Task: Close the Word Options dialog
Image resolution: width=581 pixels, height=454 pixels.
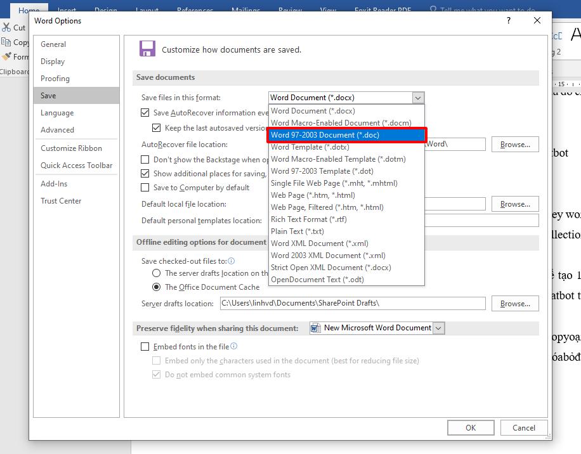Action: coord(537,20)
